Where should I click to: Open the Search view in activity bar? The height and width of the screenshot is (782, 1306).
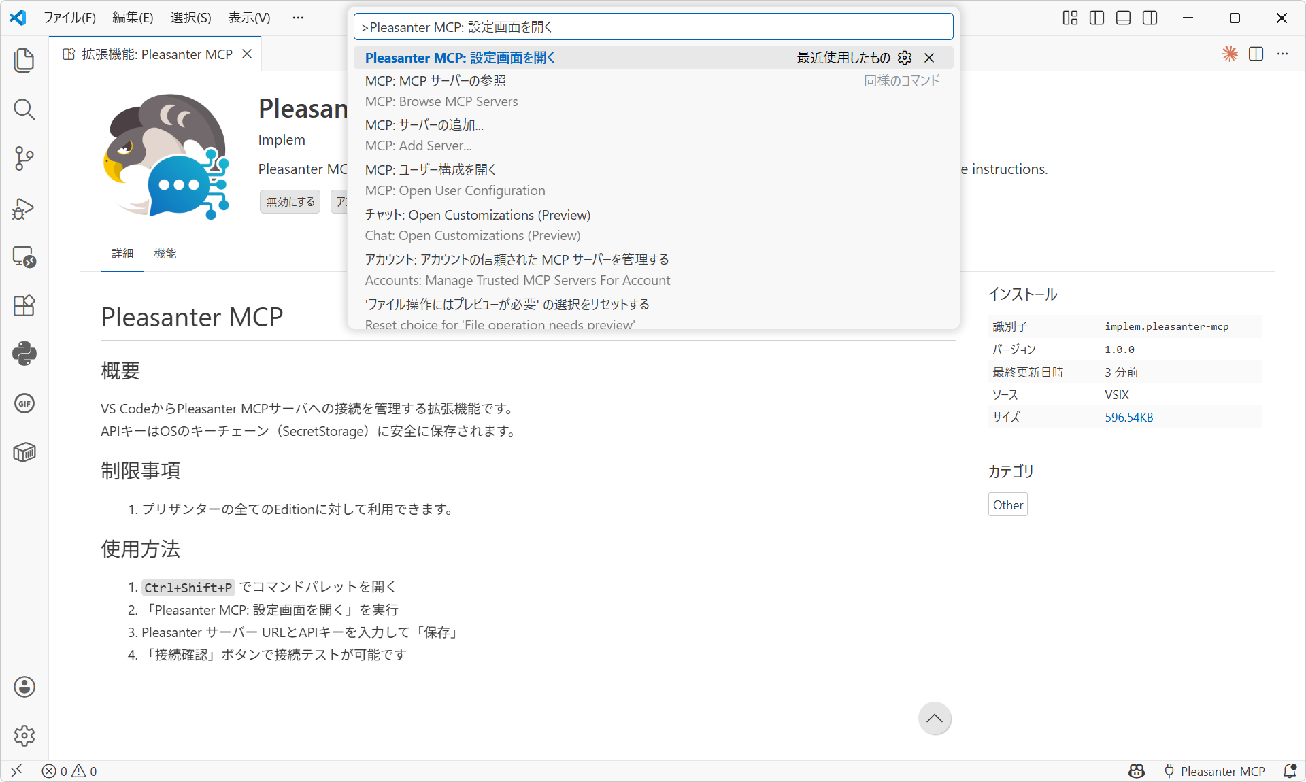(24, 109)
